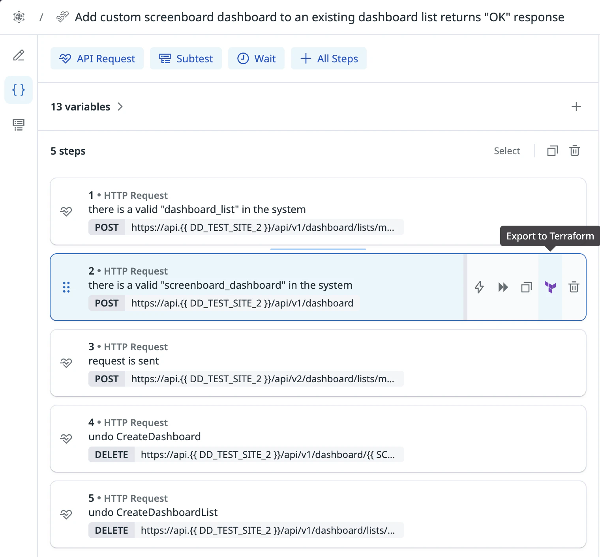Duplicate step 2 using the copy icon
600x557 pixels.
pos(526,287)
